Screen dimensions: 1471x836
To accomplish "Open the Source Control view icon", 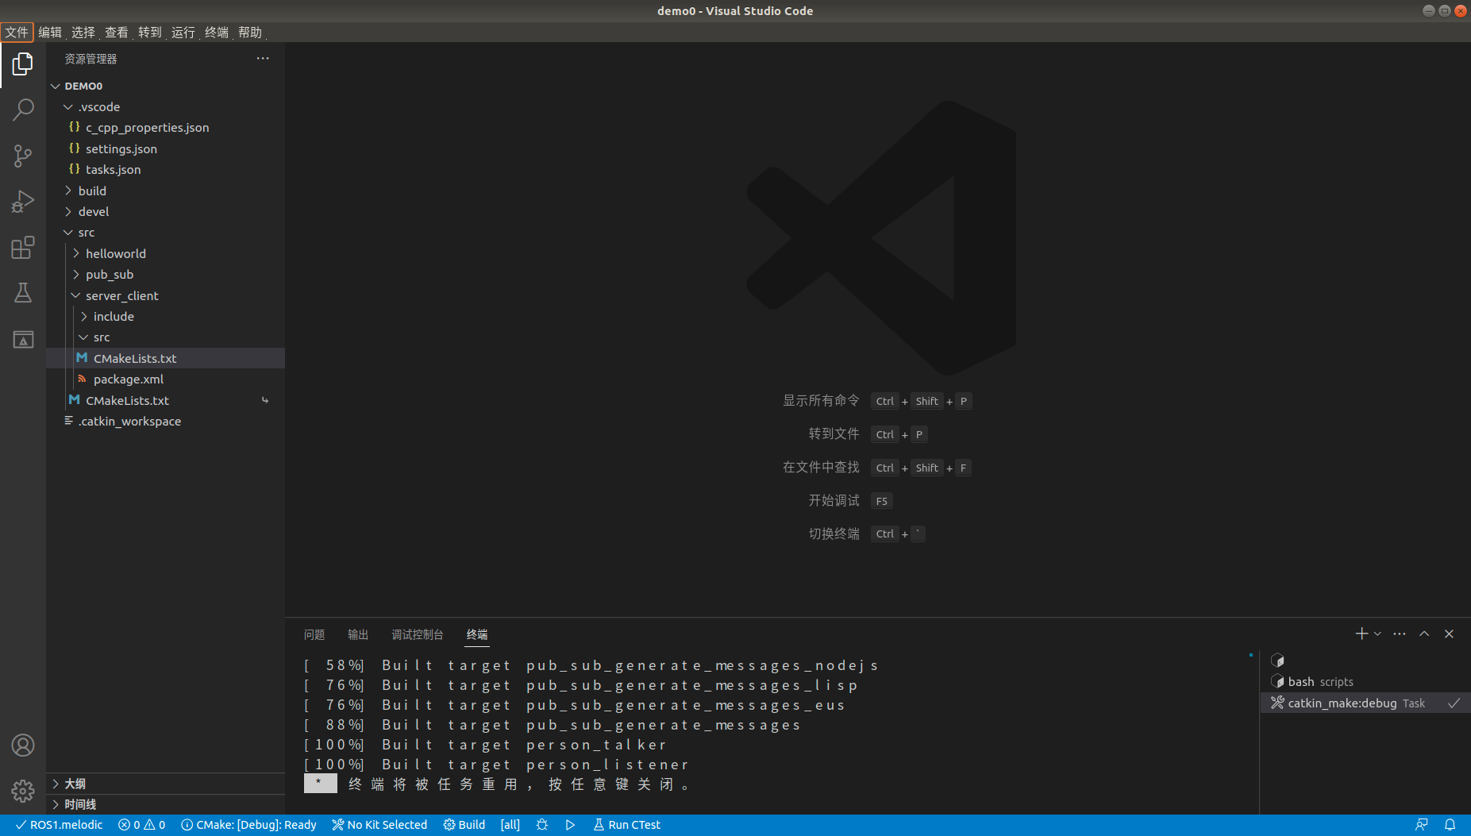I will [23, 156].
